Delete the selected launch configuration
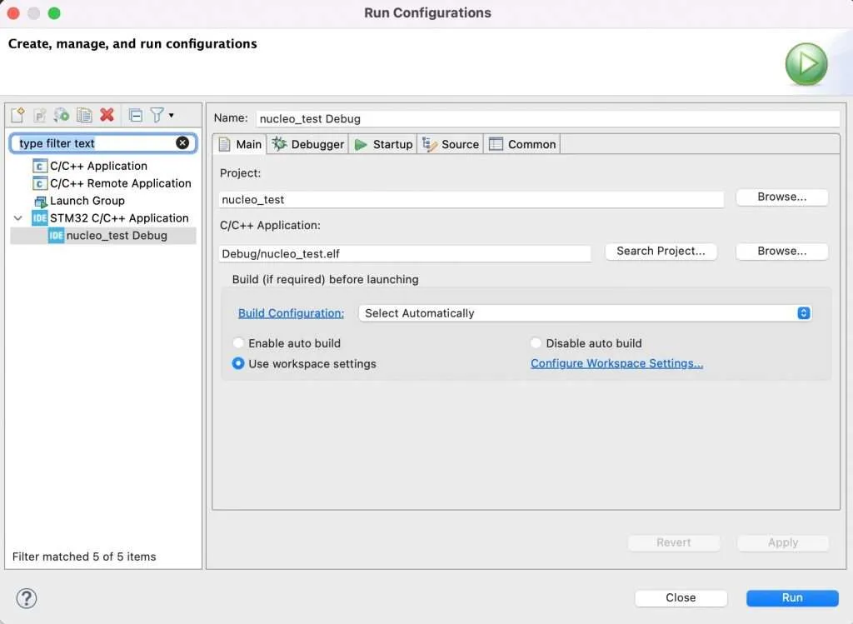Screen dimensions: 853x624 tap(107, 115)
